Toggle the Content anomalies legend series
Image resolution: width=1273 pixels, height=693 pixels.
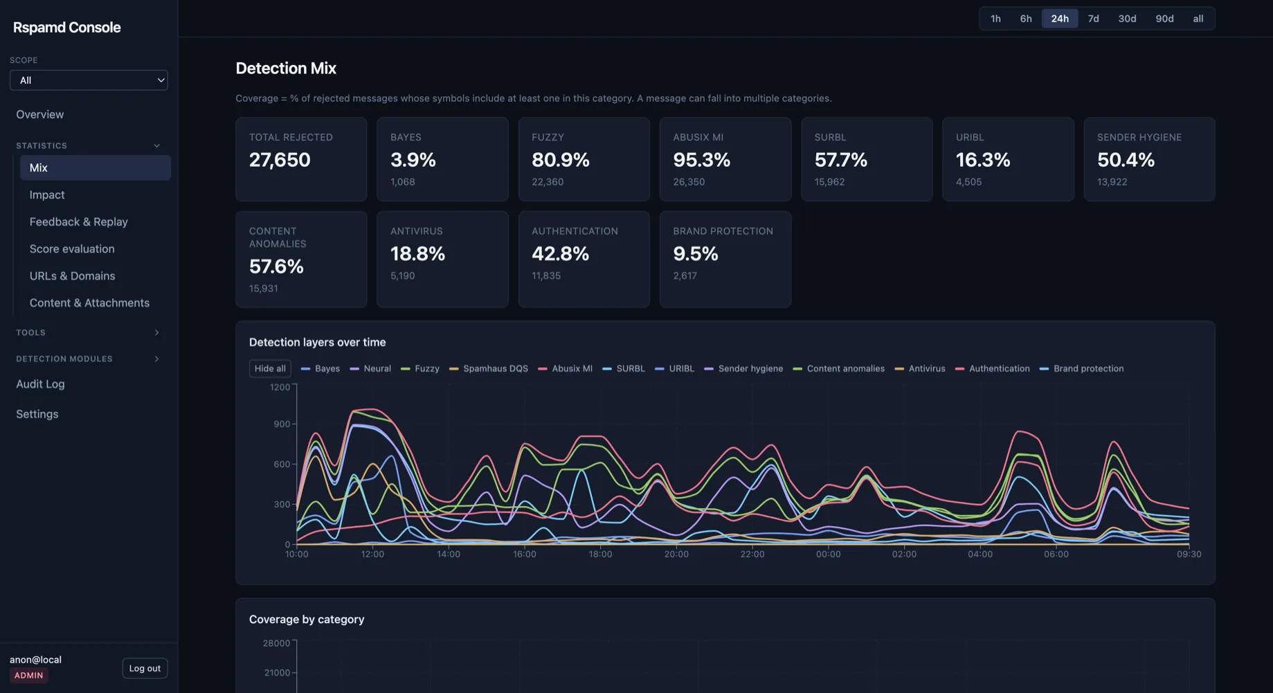click(x=839, y=369)
